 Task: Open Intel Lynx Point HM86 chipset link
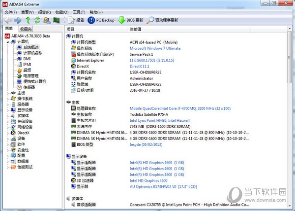[x=159, y=120]
